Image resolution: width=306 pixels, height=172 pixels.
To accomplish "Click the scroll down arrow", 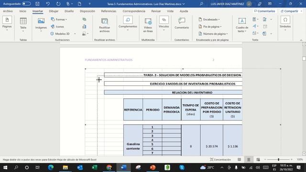I will (x=304, y=154).
